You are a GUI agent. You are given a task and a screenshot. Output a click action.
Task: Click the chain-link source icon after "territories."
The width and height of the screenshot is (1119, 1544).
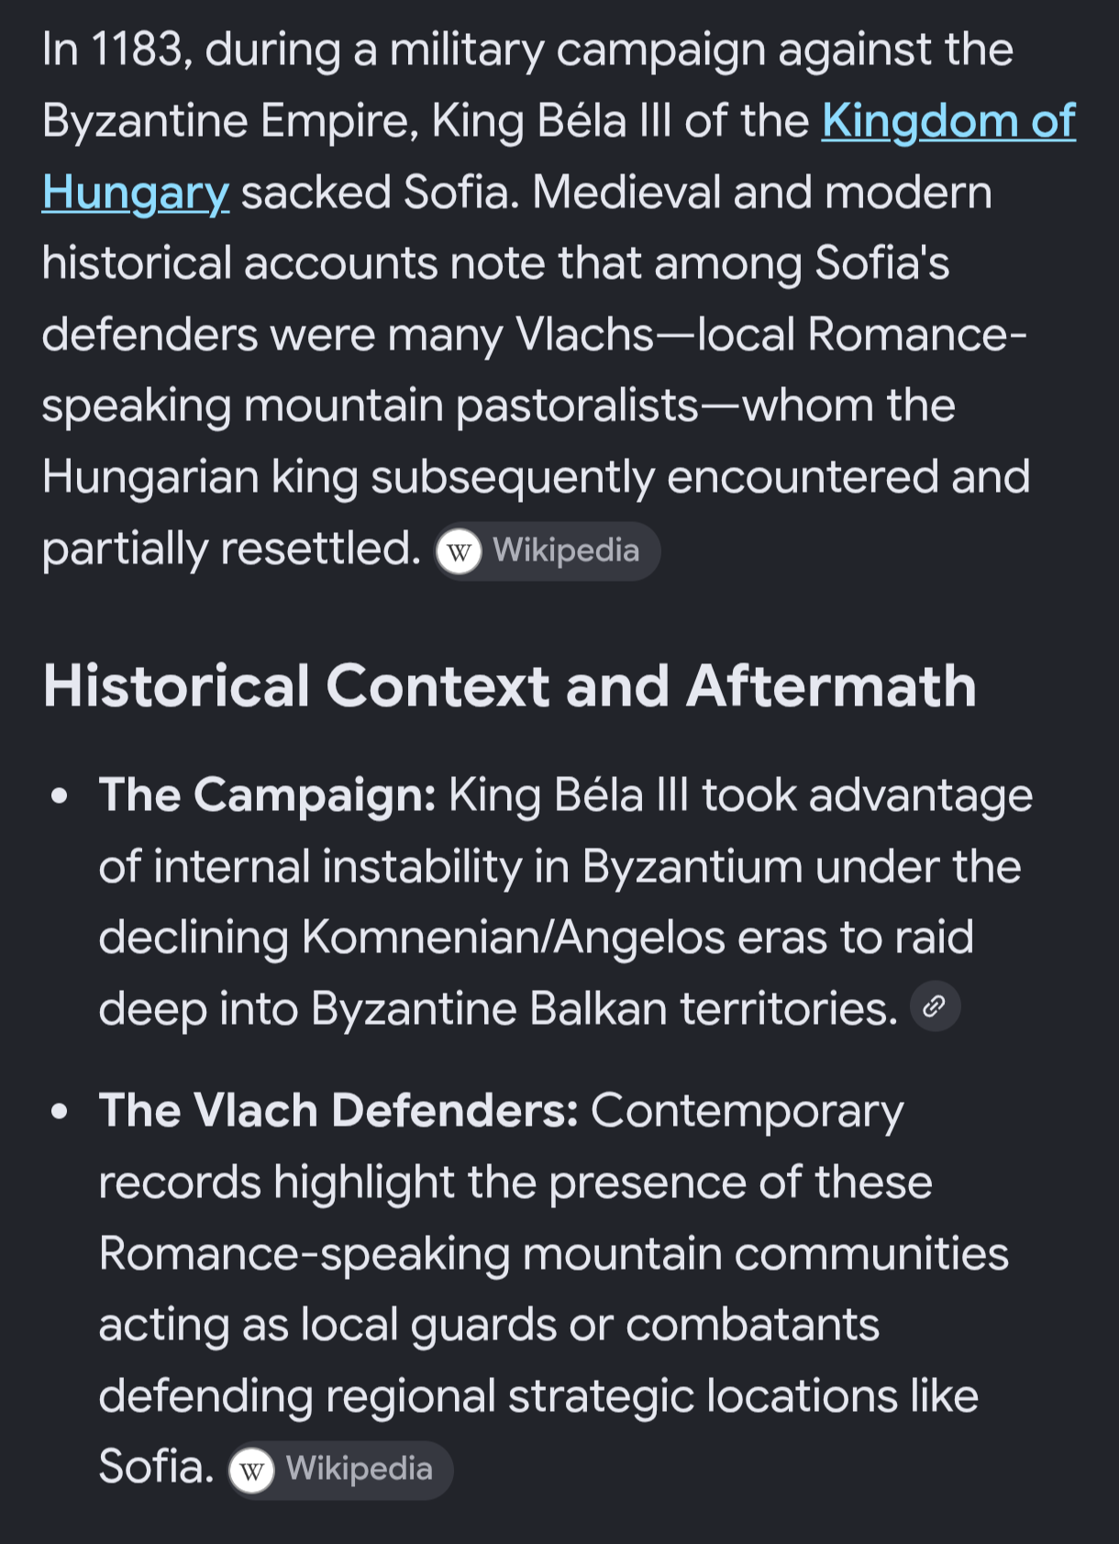935,1006
